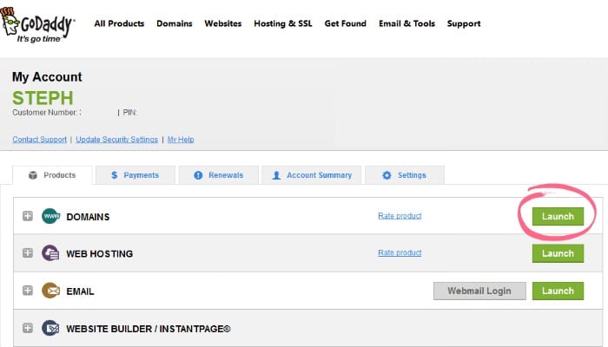This screenshot has height=347, width=608.
Task: Click the dollar sign Payments icon
Action: pyautogui.click(x=114, y=175)
